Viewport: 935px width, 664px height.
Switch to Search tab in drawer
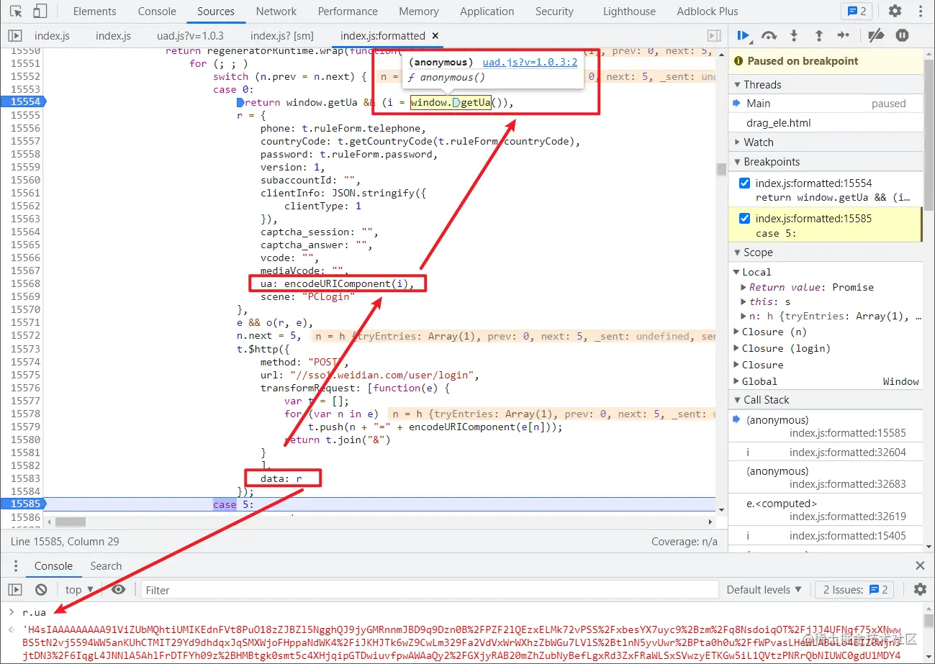coord(106,565)
